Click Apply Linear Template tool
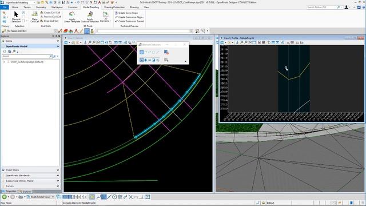 pos(72,17)
